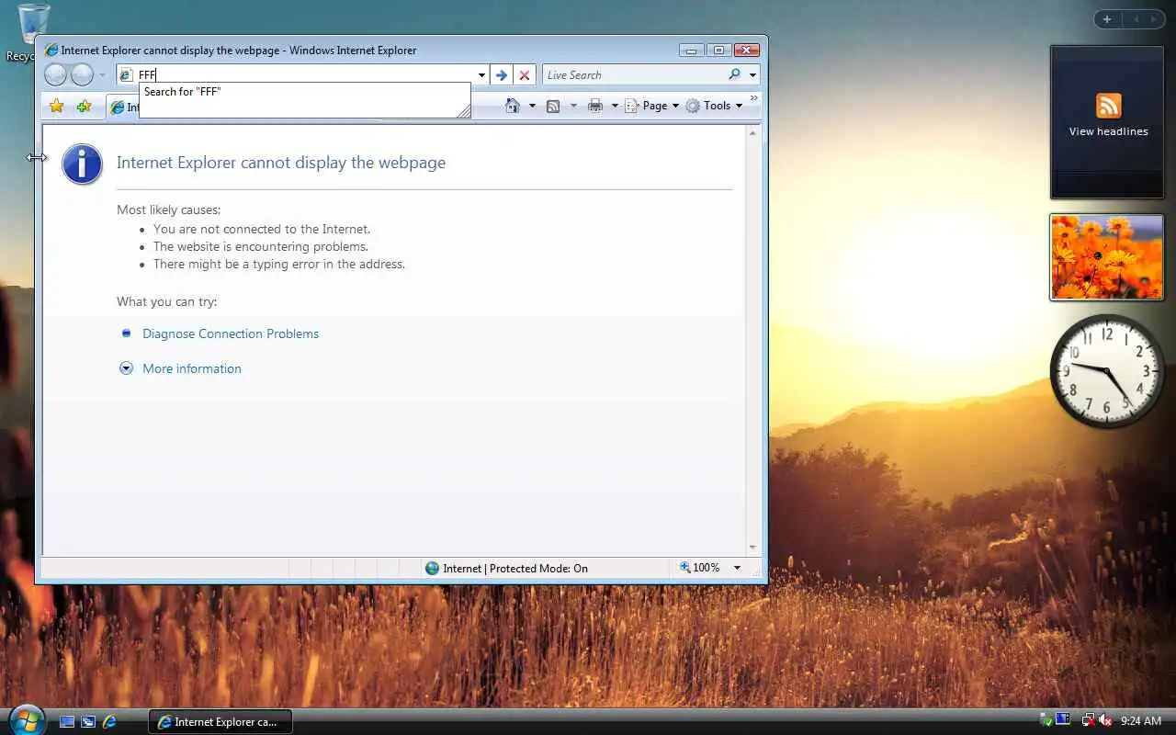The width and height of the screenshot is (1176, 735).
Task: Click the green Go arrow button
Action: [501, 75]
